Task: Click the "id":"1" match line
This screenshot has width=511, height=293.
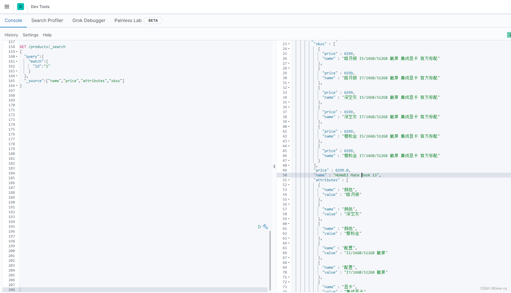Action: (41, 66)
